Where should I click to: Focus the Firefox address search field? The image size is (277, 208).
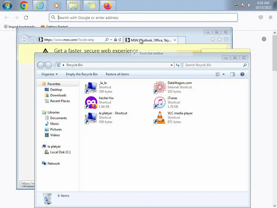pos(143,18)
